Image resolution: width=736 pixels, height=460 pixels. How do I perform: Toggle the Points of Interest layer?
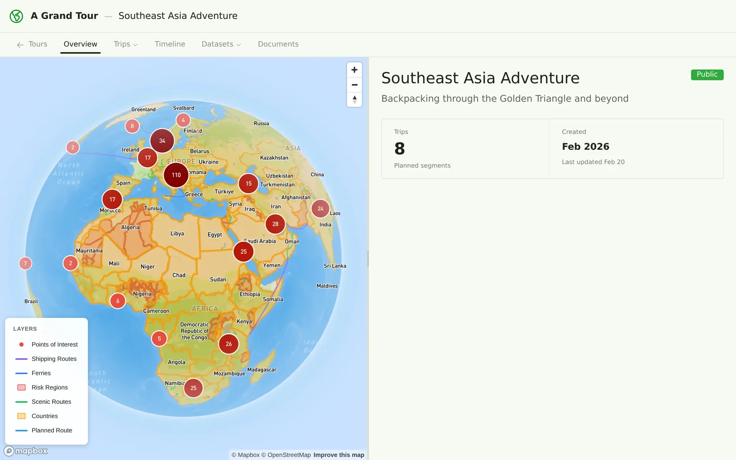pos(54,344)
